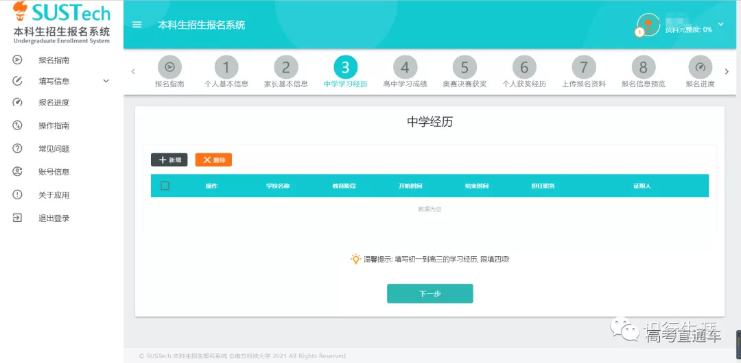
Task: Click step 3 circle 中学学习经历
Action: 345,68
